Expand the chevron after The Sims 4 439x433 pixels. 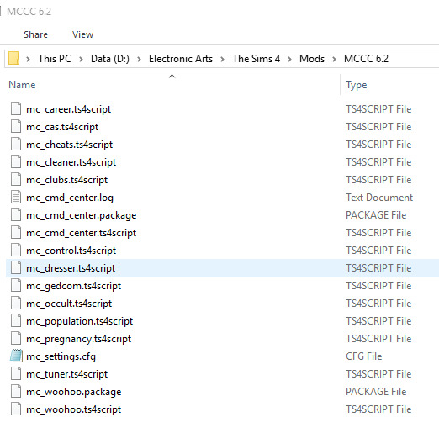point(290,59)
